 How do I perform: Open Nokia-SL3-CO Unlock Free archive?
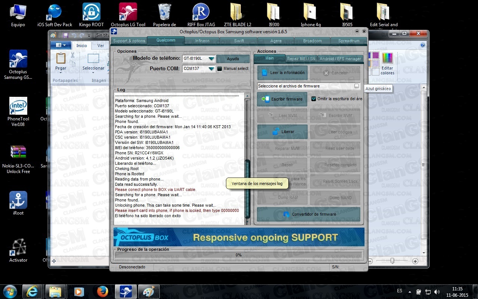(18, 159)
